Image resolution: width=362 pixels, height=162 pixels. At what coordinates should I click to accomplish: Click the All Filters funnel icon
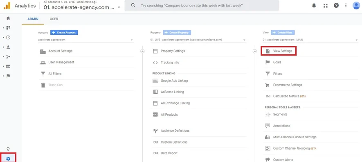(x=43, y=74)
